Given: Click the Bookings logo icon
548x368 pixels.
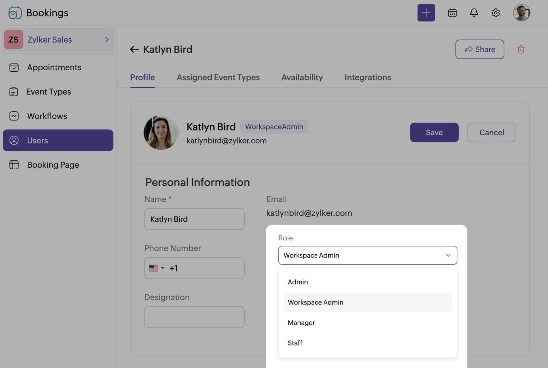Looking at the screenshot, I should (x=15, y=13).
